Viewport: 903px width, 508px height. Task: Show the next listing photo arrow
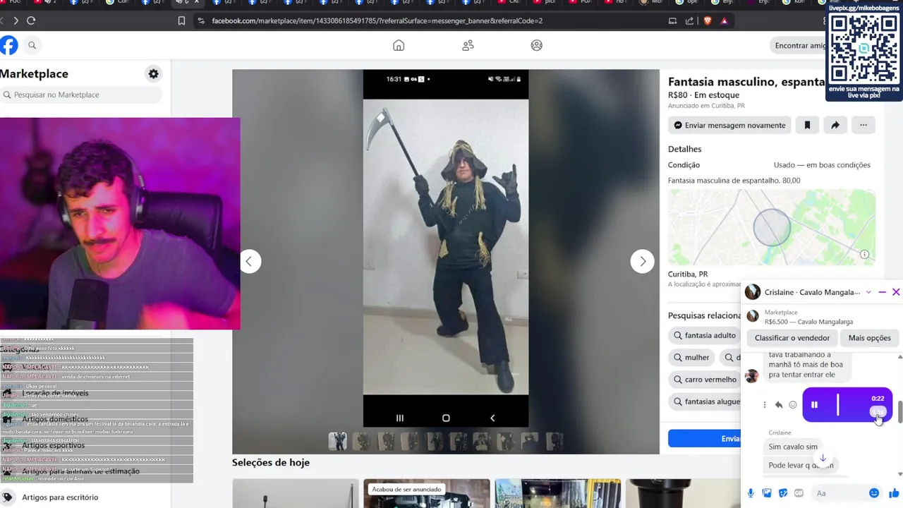[642, 261]
